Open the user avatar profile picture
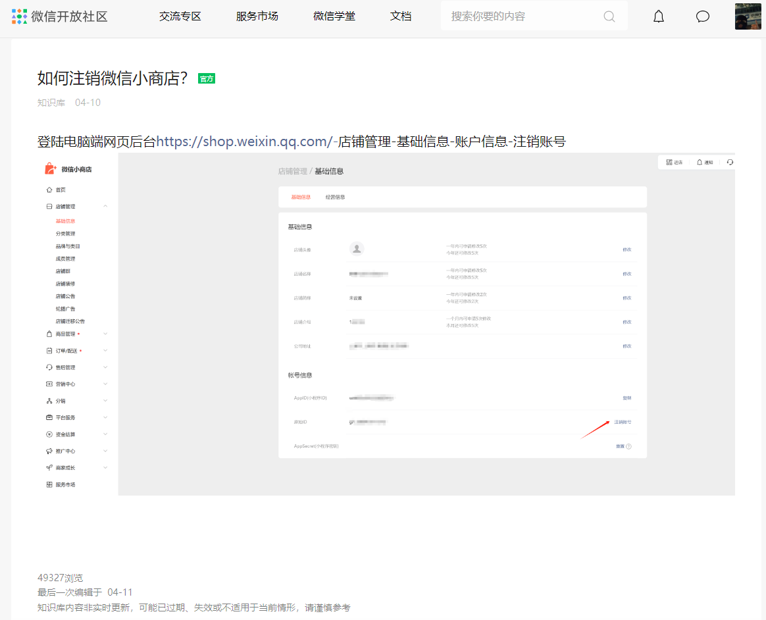 coord(748,16)
